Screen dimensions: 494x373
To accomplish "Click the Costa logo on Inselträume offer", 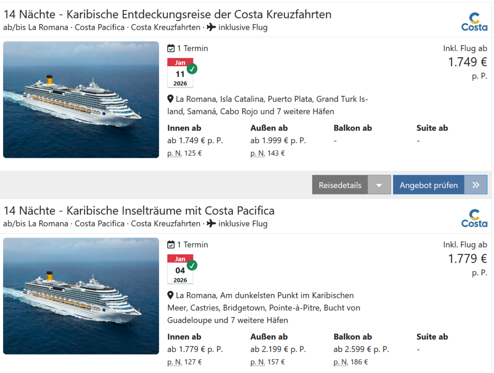I will (474, 218).
